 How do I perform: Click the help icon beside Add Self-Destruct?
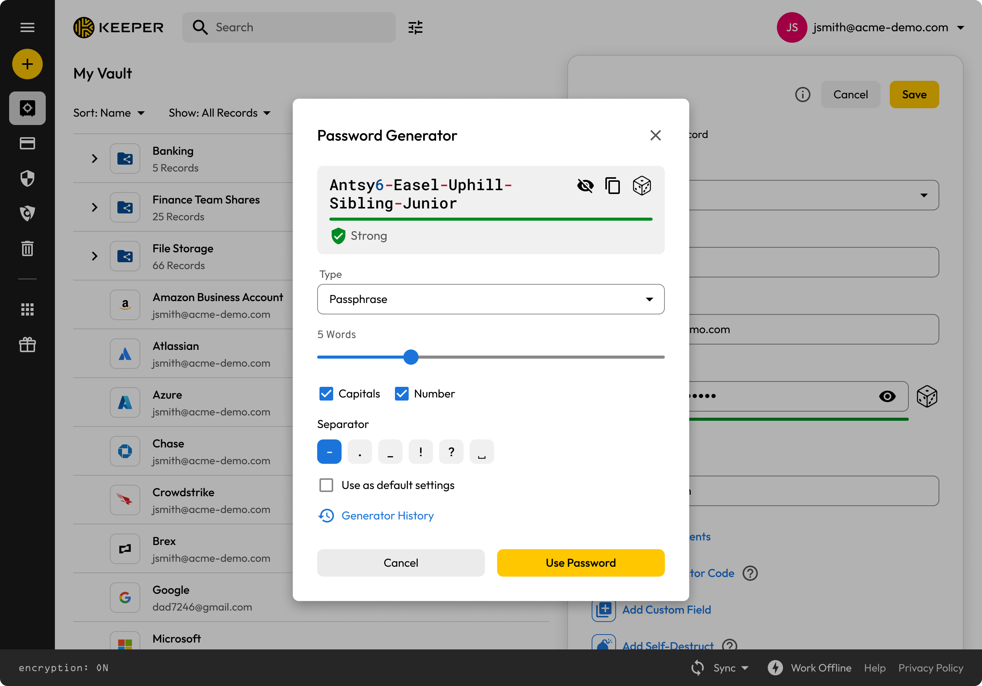click(x=729, y=645)
